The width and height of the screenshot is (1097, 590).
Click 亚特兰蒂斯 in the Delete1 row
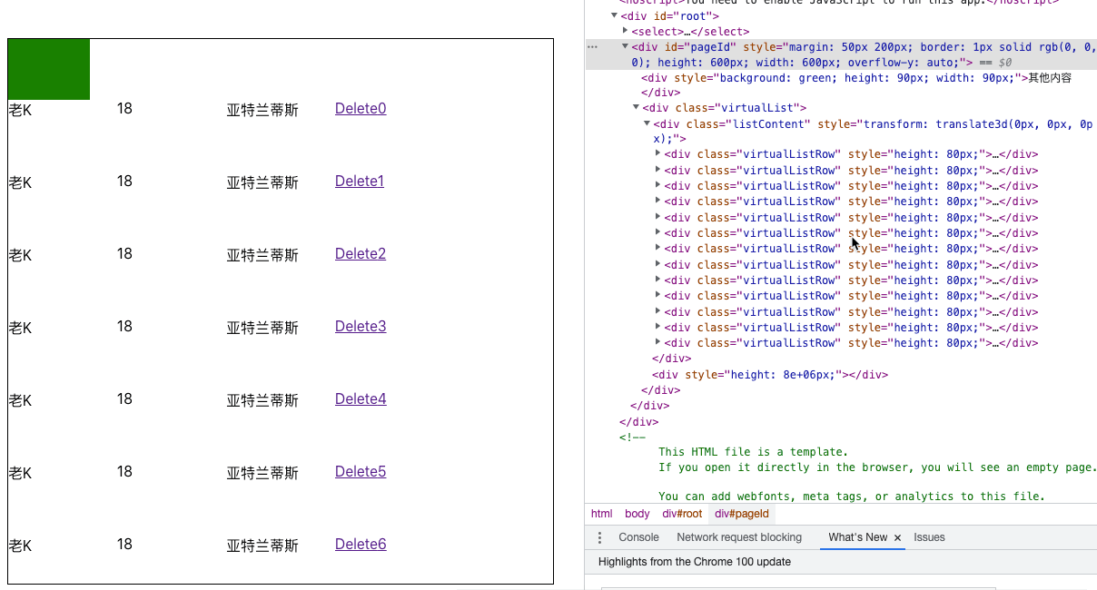[x=262, y=182]
